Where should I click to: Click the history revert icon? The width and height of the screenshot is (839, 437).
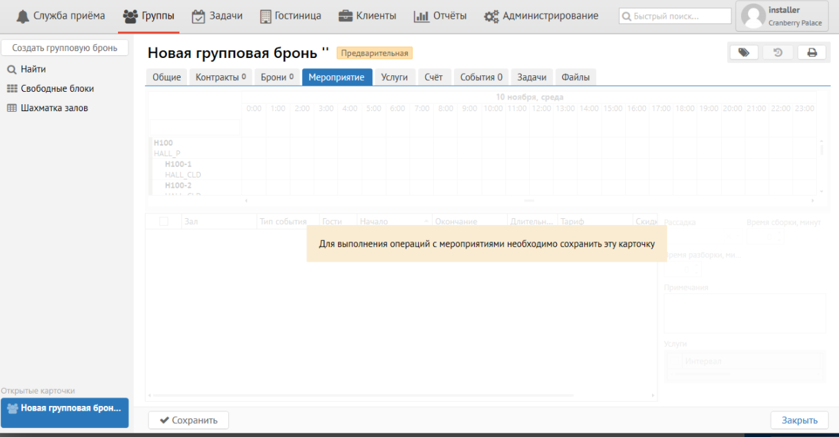click(778, 52)
